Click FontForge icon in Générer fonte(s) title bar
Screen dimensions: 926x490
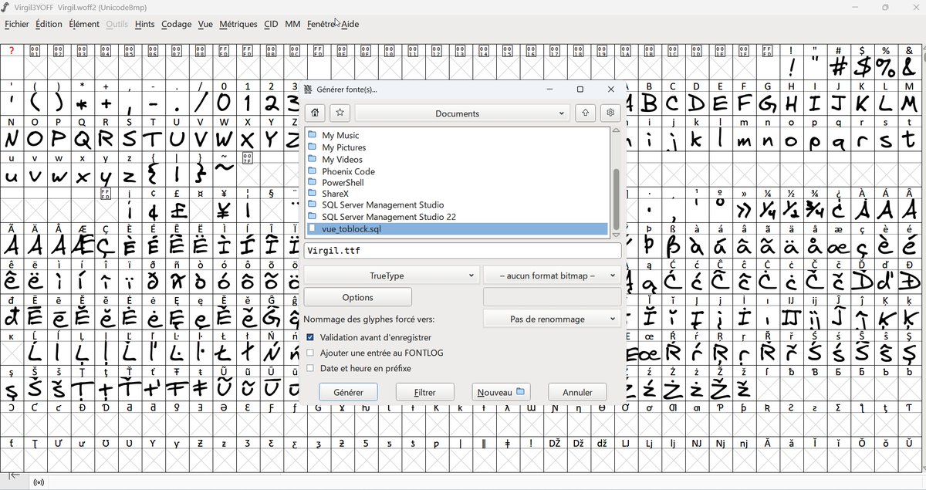click(x=309, y=90)
